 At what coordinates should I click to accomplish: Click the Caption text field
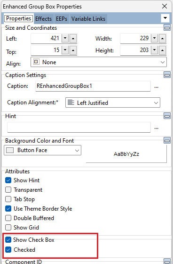[93, 86]
